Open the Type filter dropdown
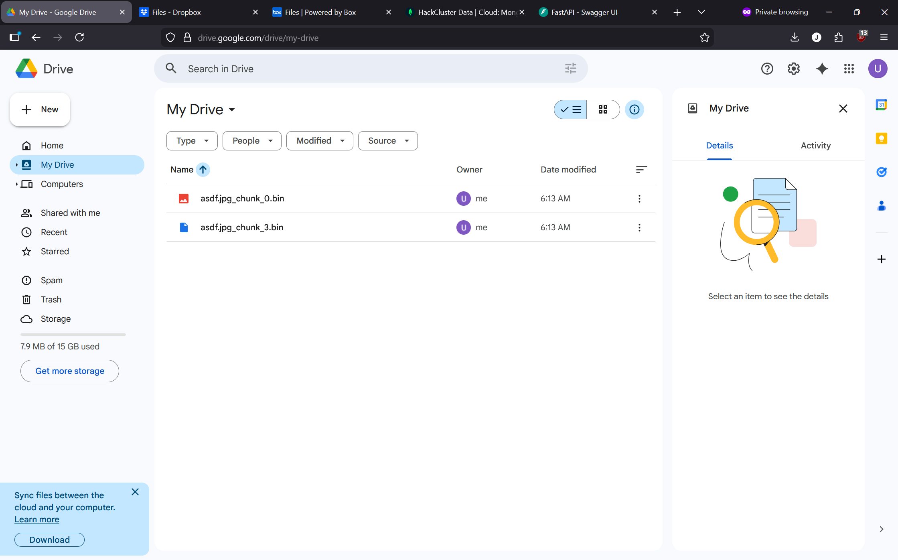Image resolution: width=898 pixels, height=560 pixels. 192,141
